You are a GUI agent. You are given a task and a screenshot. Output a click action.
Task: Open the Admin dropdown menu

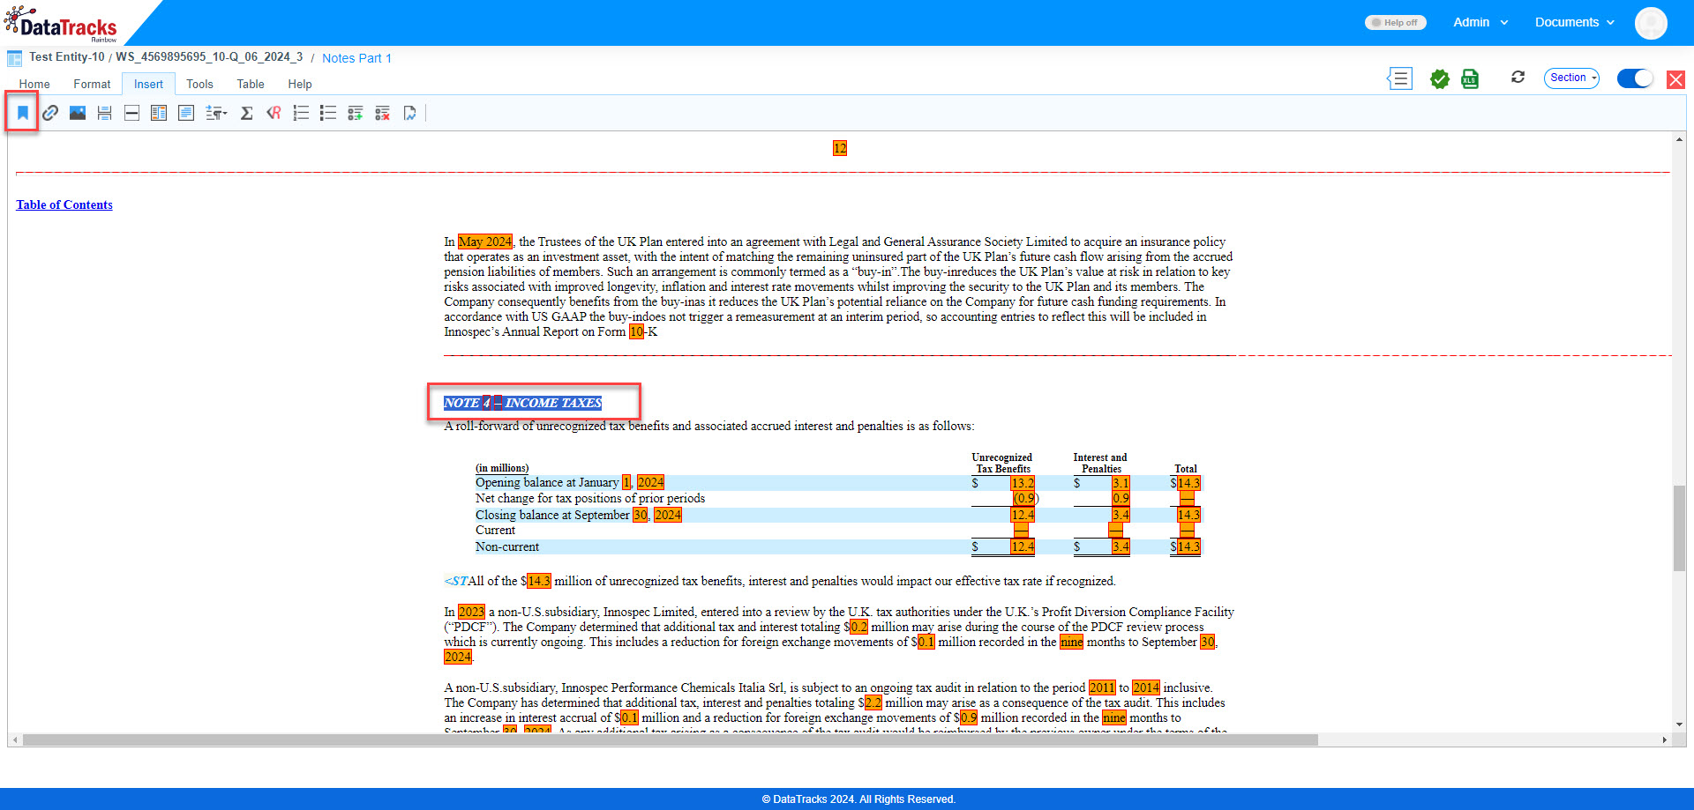point(1480,23)
